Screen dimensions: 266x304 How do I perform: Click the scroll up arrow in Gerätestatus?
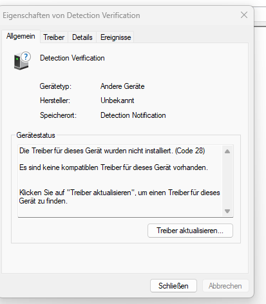click(x=227, y=151)
